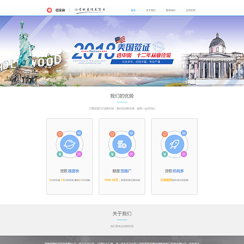
Task: Select the 贷款 速度快 card title
Action: [70, 171]
